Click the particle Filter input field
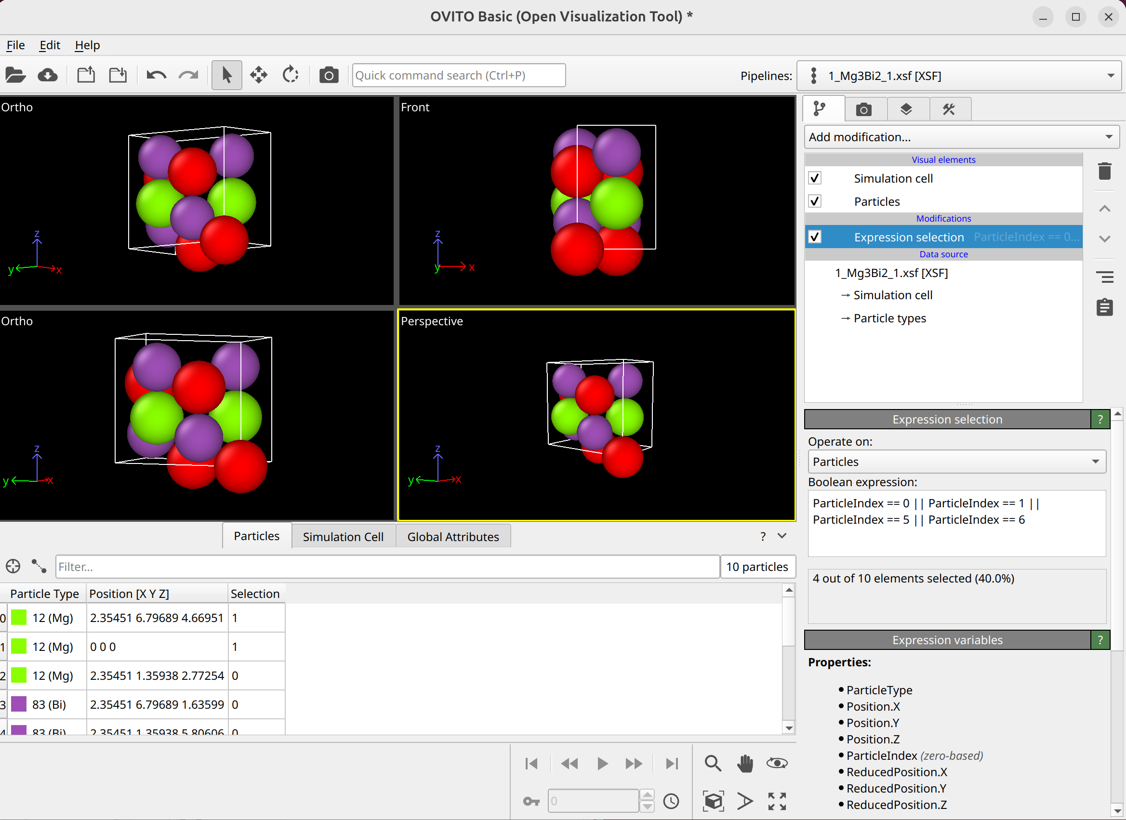This screenshot has height=820, width=1126. (387, 567)
